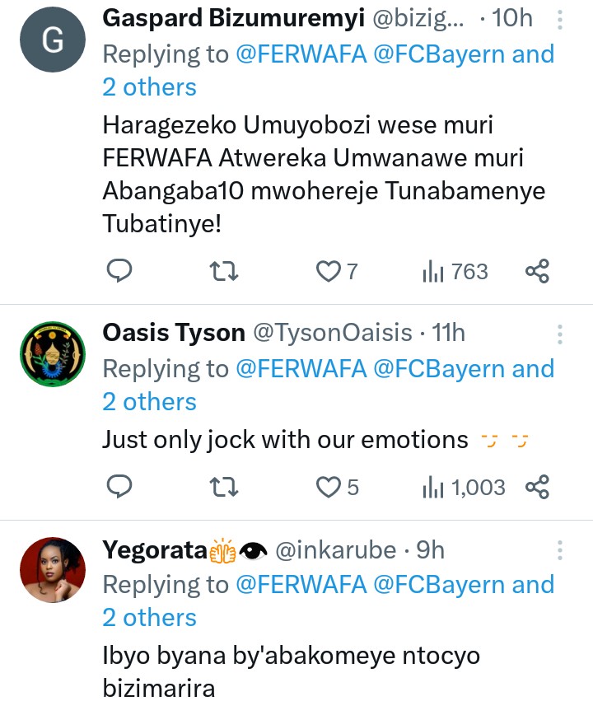Like Gaspard's tweet with 7 likes
The image size is (593, 715).
coord(329,271)
